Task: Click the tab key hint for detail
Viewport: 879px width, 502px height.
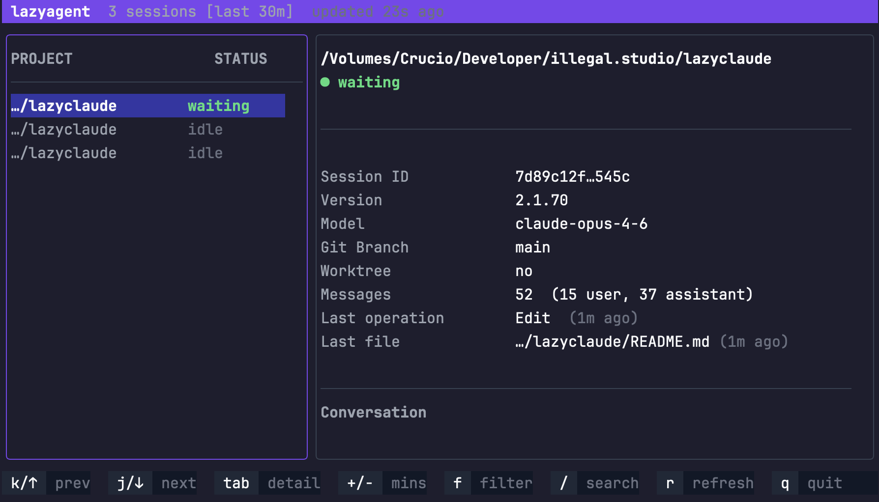Action: point(236,483)
